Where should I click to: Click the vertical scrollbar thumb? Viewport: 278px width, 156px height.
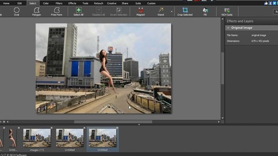coord(223,68)
